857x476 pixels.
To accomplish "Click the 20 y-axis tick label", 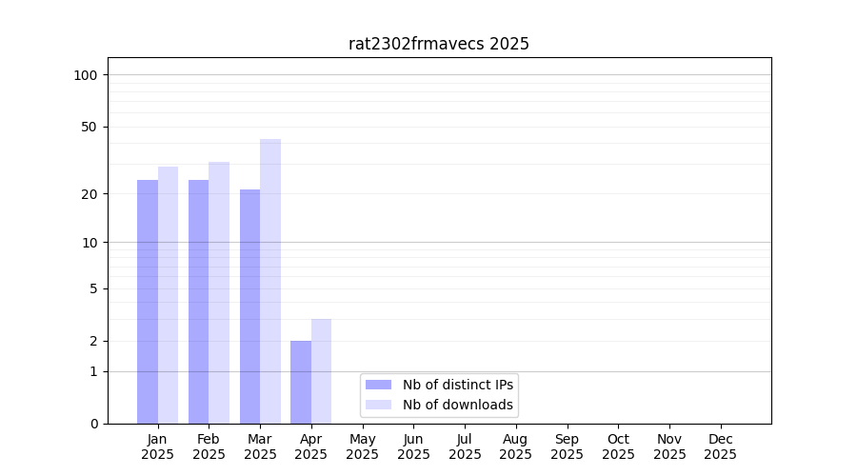I will pos(90,194).
